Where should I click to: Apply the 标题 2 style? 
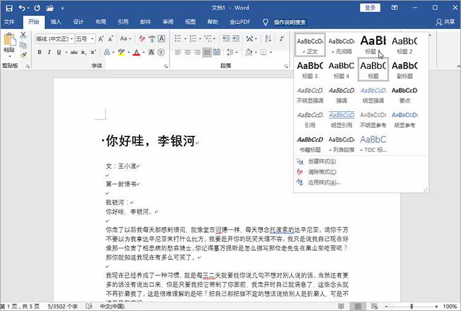404,45
